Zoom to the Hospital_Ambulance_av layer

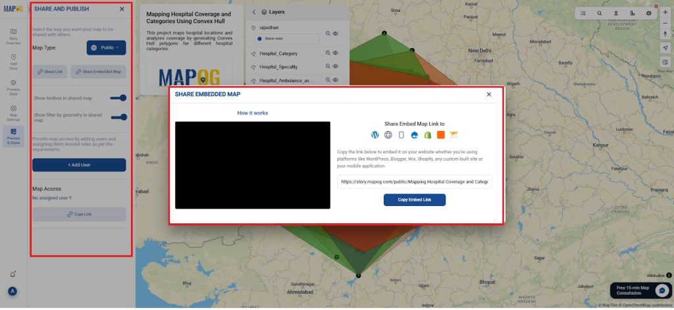(x=328, y=80)
